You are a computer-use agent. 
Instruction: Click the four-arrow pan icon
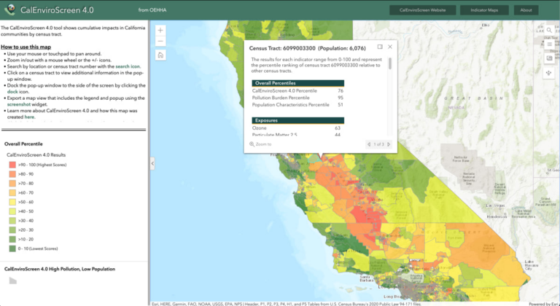549,73
